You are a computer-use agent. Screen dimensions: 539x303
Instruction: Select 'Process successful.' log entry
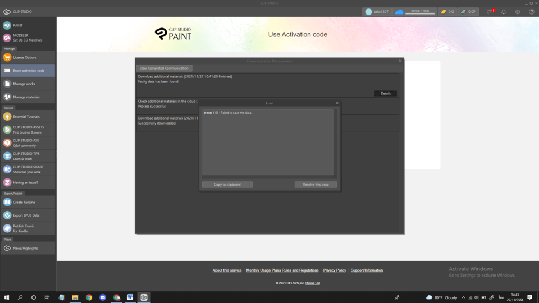(152, 106)
